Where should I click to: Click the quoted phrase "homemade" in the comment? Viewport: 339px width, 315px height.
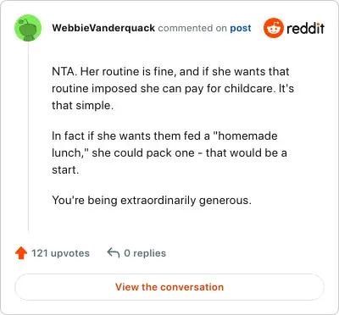click(245, 136)
